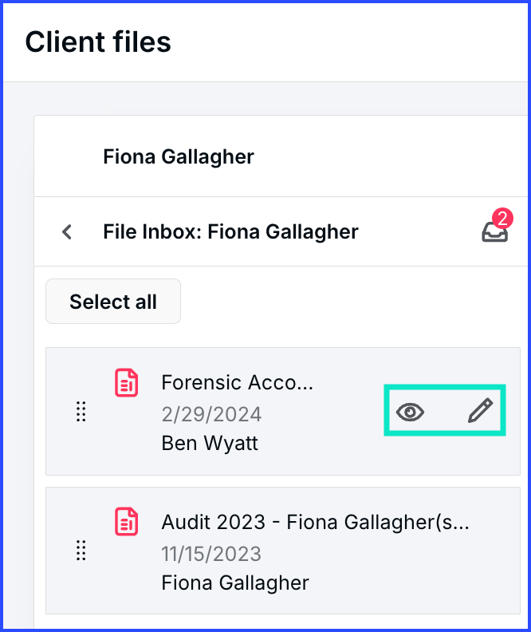Open the Audit 2023 - Fiona Gallagher file

point(315,522)
